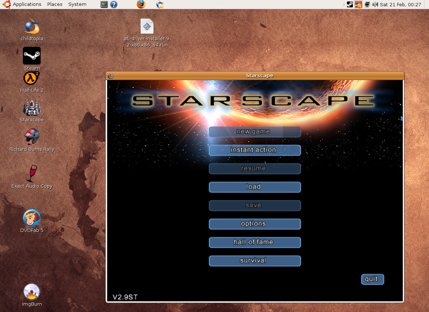Quit the Starscape game
The width and height of the screenshot is (429, 312).
372,279
